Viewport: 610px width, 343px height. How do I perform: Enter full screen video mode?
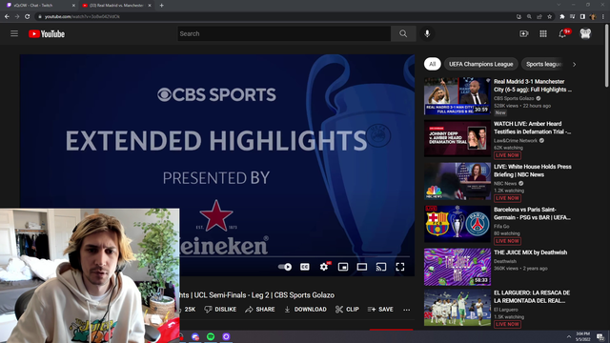pos(400,267)
